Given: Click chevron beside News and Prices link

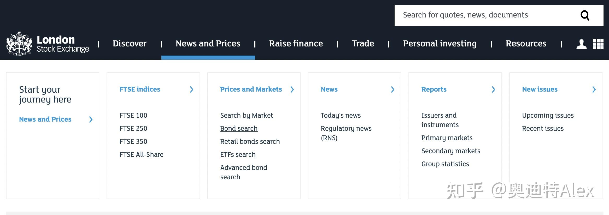Looking at the screenshot, I should point(91,120).
